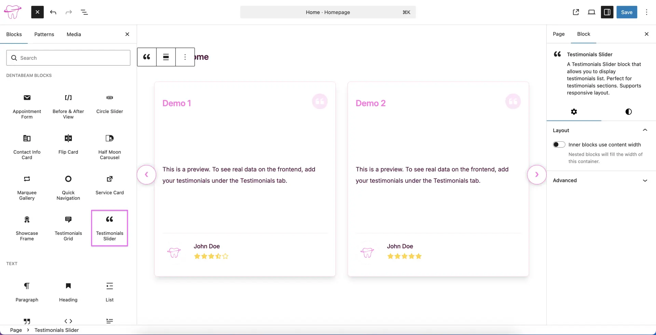
Task: Insert the Heading block
Action: 68,292
